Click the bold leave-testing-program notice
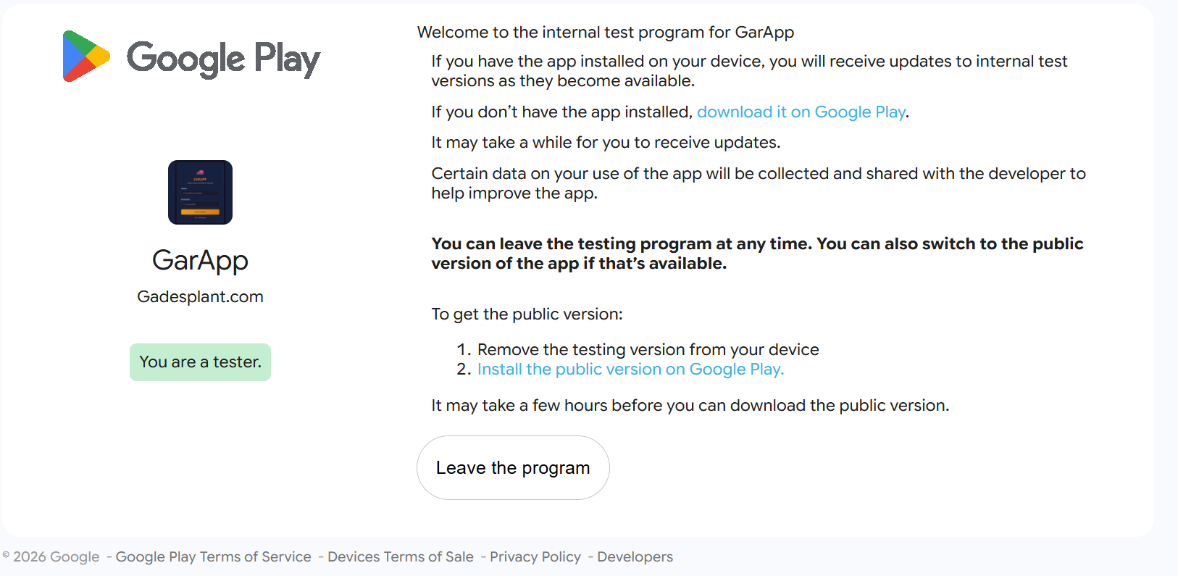Image resolution: width=1178 pixels, height=576 pixels. tap(756, 253)
